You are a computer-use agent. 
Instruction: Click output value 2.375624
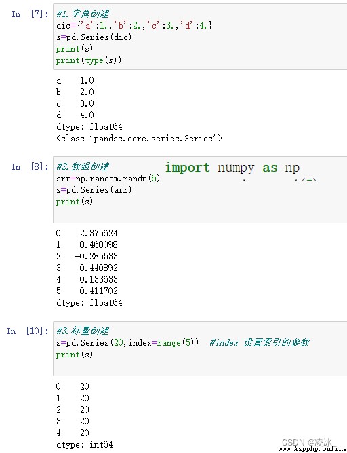pos(98,233)
